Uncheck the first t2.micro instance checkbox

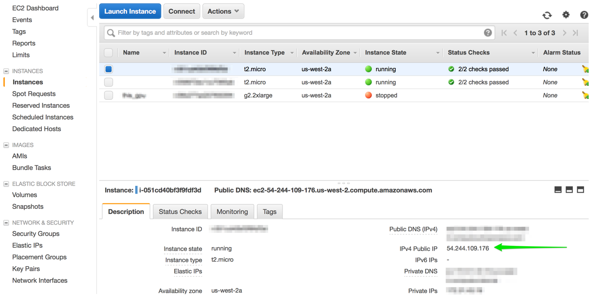tap(109, 69)
